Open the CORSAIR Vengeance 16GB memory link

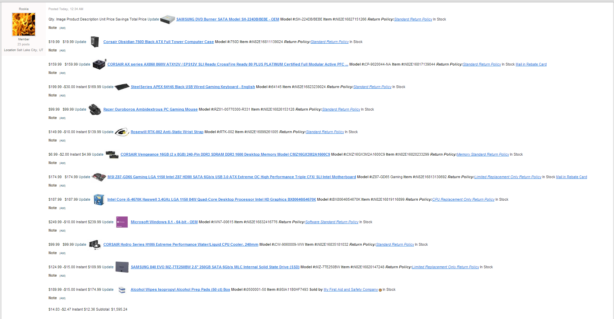coord(225,155)
